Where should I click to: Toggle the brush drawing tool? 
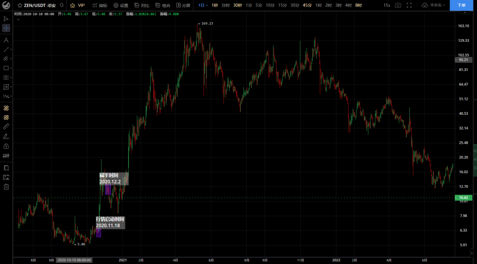coord(6,136)
